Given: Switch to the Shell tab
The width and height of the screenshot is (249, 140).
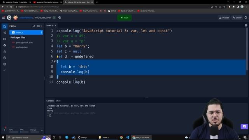Looking at the screenshot, I should (x=58, y=101).
